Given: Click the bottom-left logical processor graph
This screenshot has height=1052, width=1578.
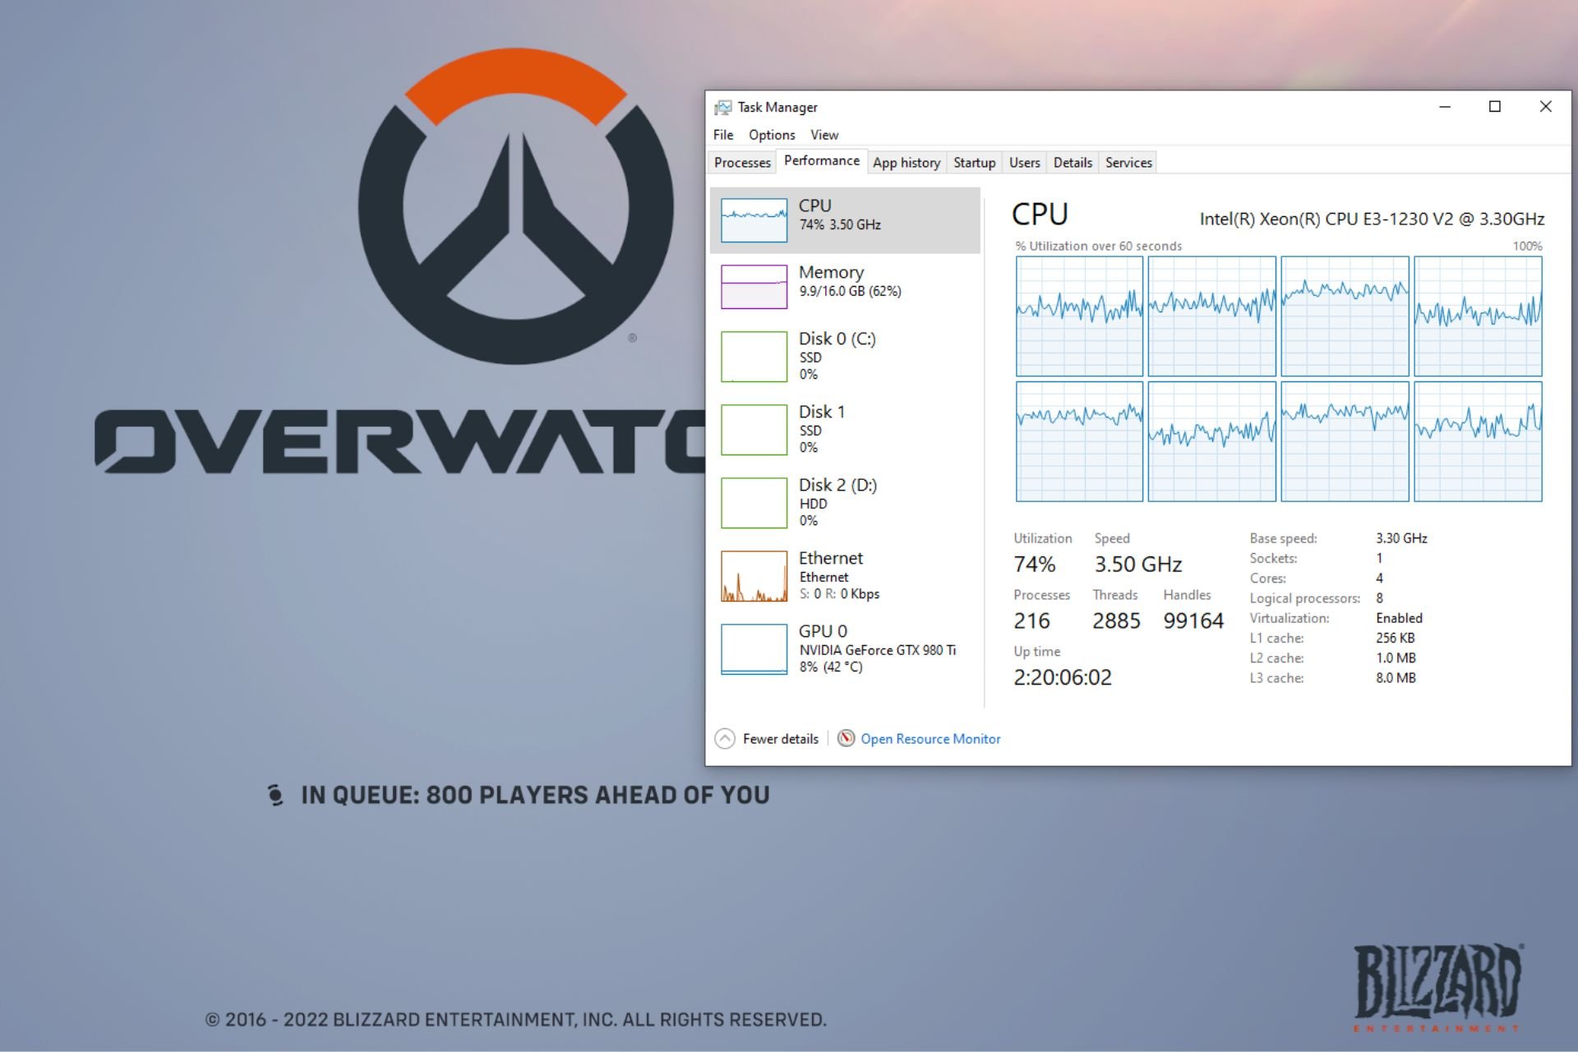Looking at the screenshot, I should 1079,441.
